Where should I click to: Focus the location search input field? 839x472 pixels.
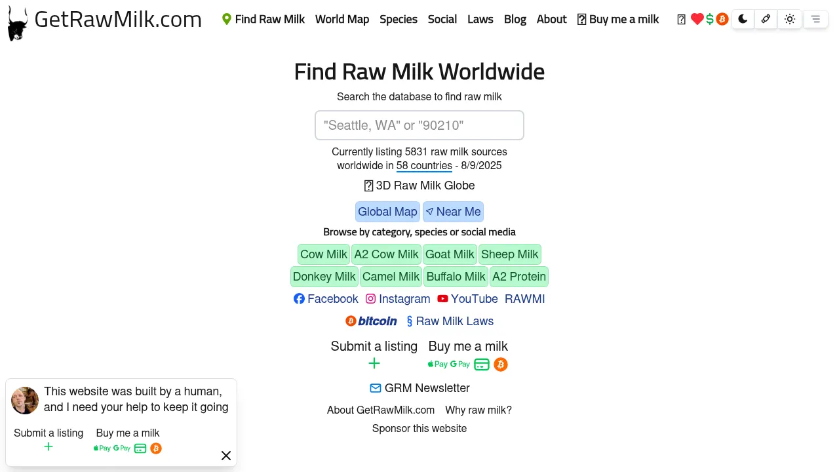419,125
